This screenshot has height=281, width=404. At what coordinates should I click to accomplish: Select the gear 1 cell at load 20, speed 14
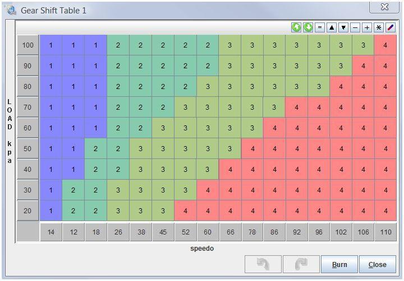pos(50,211)
